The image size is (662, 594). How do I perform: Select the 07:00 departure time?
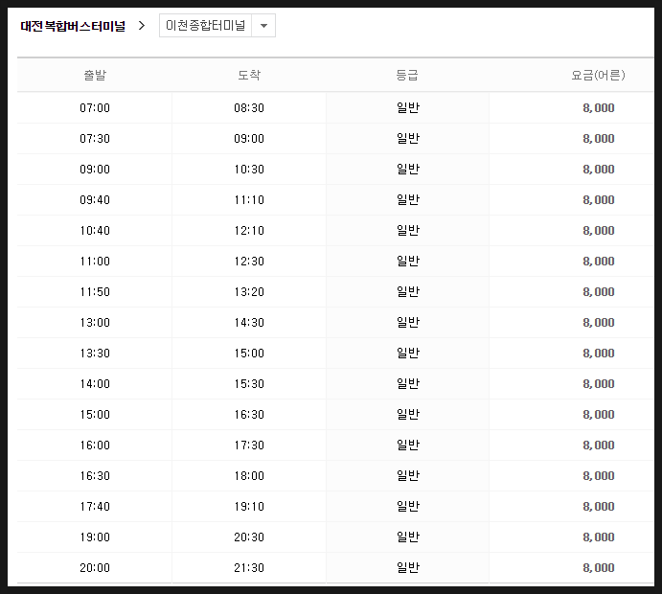[95, 108]
